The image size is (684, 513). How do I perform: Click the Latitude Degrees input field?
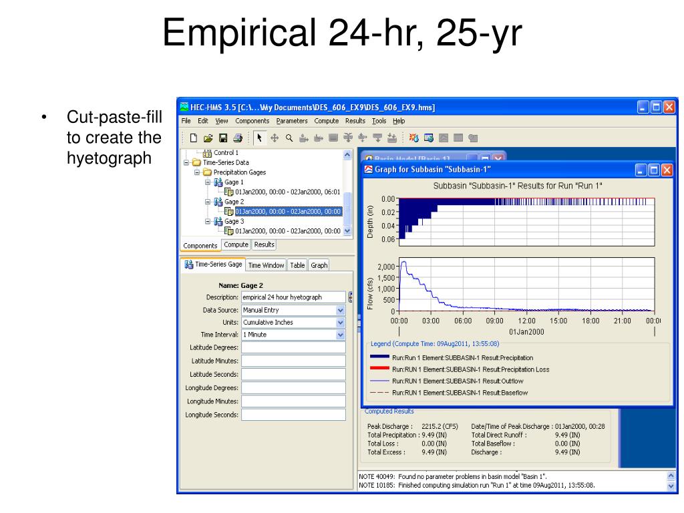click(x=294, y=347)
